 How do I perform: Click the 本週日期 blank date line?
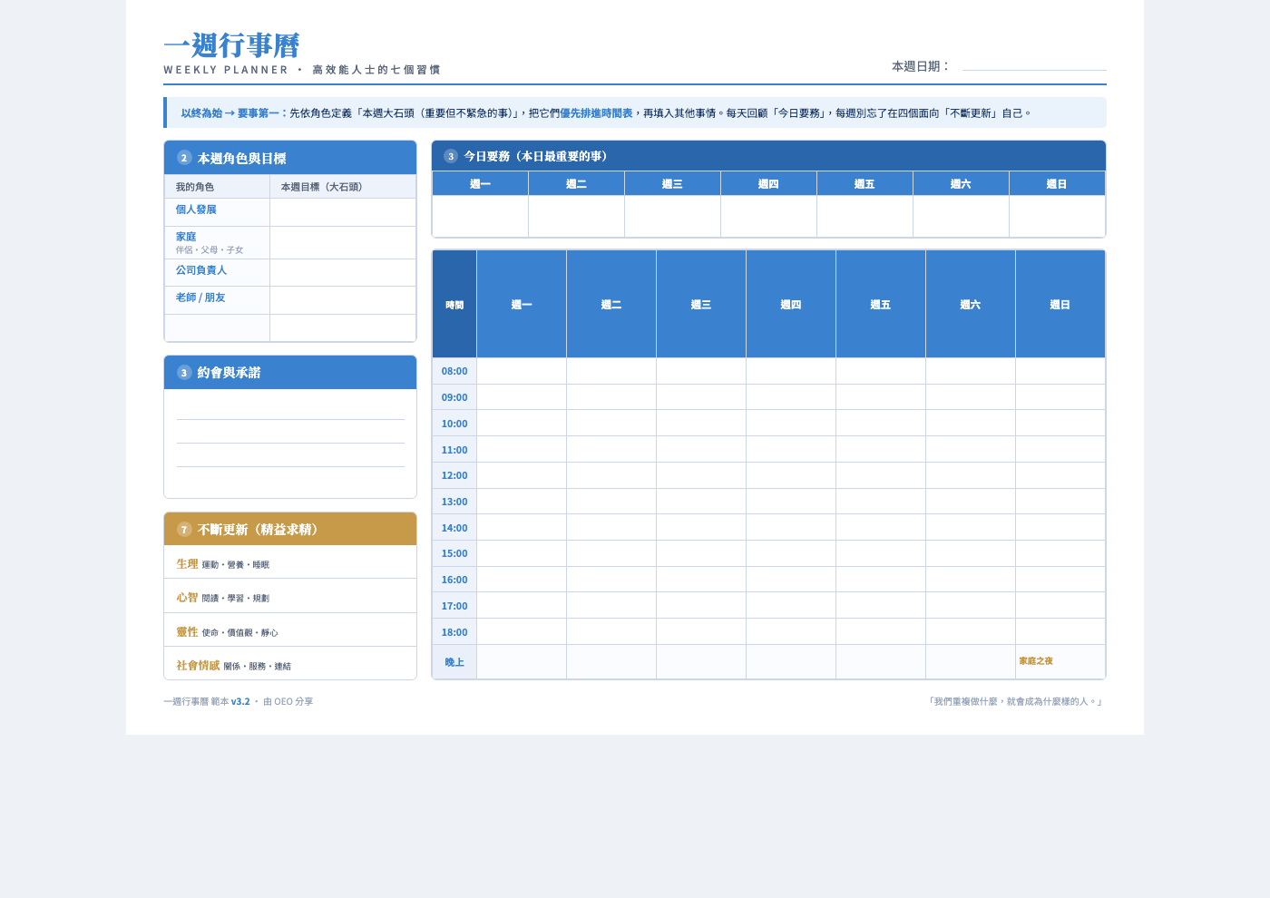(x=1034, y=65)
